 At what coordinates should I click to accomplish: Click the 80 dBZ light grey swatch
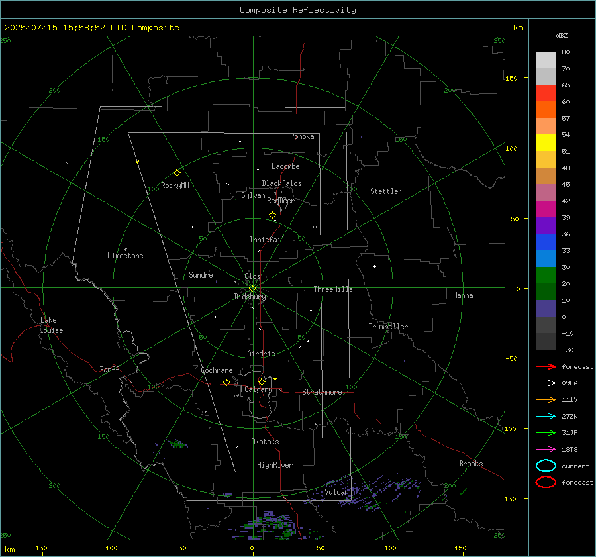[546, 60]
